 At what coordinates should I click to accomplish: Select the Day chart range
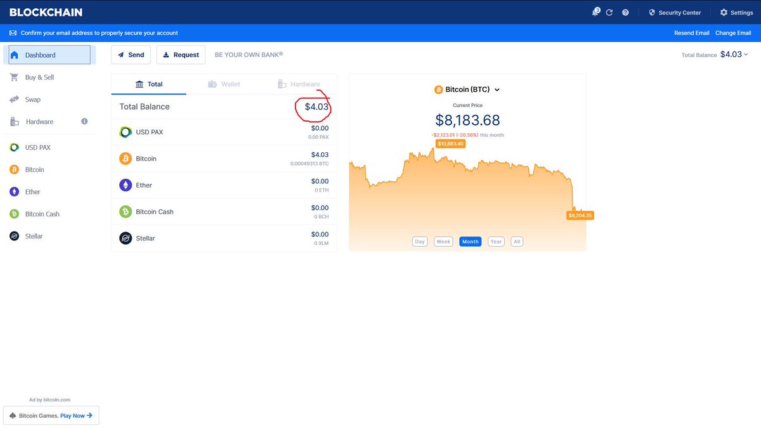[x=420, y=242]
